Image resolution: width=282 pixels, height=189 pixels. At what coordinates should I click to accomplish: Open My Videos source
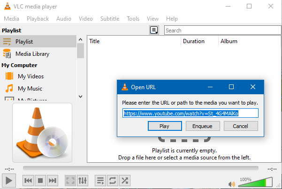[x=31, y=76]
